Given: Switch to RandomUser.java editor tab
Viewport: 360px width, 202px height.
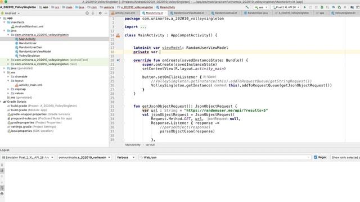Looking at the screenshot, I should point(258,13).
